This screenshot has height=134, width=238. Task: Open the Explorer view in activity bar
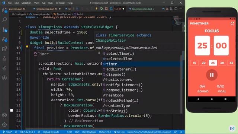pos(4,10)
